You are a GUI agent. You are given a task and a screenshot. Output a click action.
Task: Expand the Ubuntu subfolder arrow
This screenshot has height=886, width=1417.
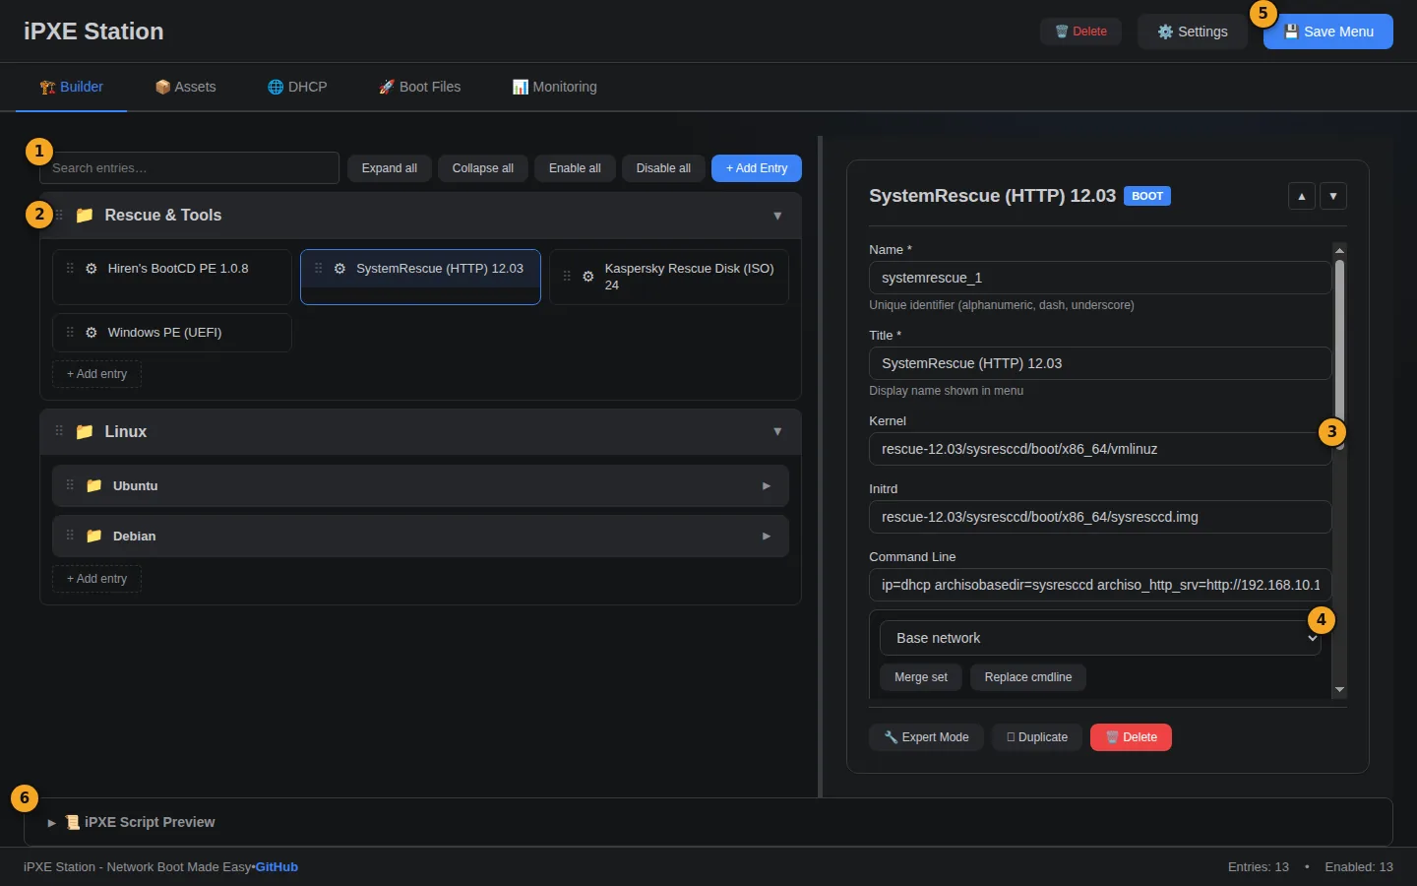click(x=767, y=486)
